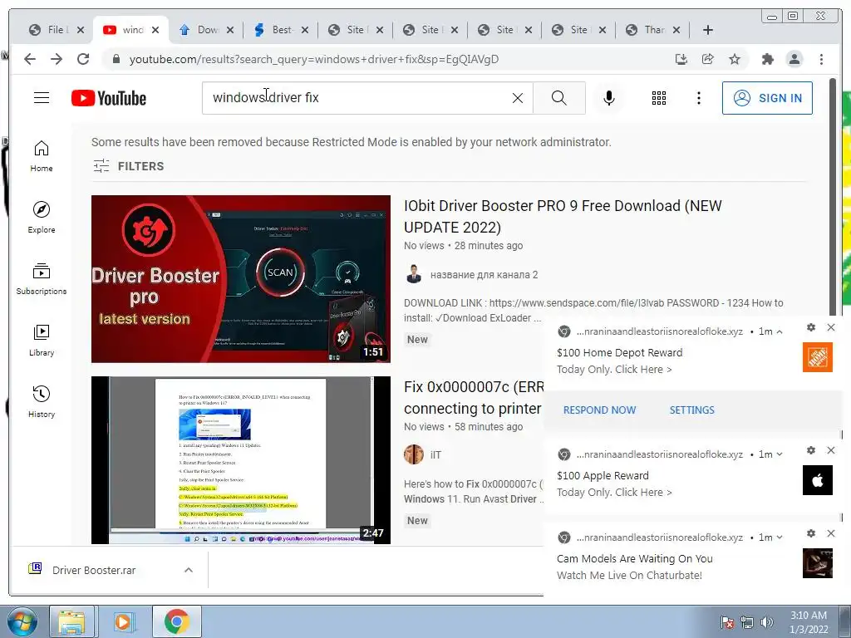Go forward in the browser

[x=57, y=59]
